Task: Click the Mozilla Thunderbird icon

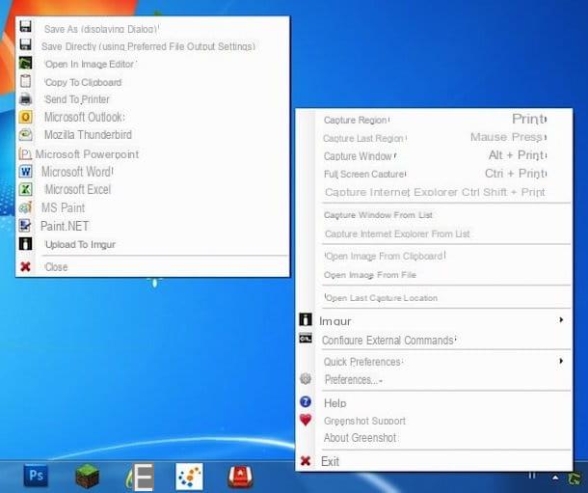Action: pos(25,135)
